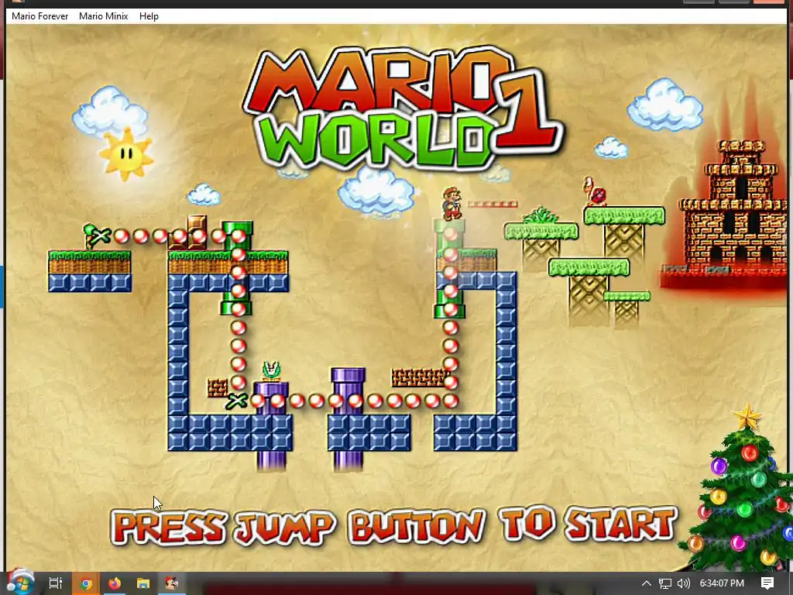Click the green bush on the mushroom platform
793x595 pixels.
(541, 215)
